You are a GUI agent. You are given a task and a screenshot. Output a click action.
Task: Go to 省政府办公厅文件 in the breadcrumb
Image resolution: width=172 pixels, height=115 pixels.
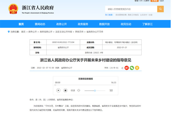tap(95, 32)
